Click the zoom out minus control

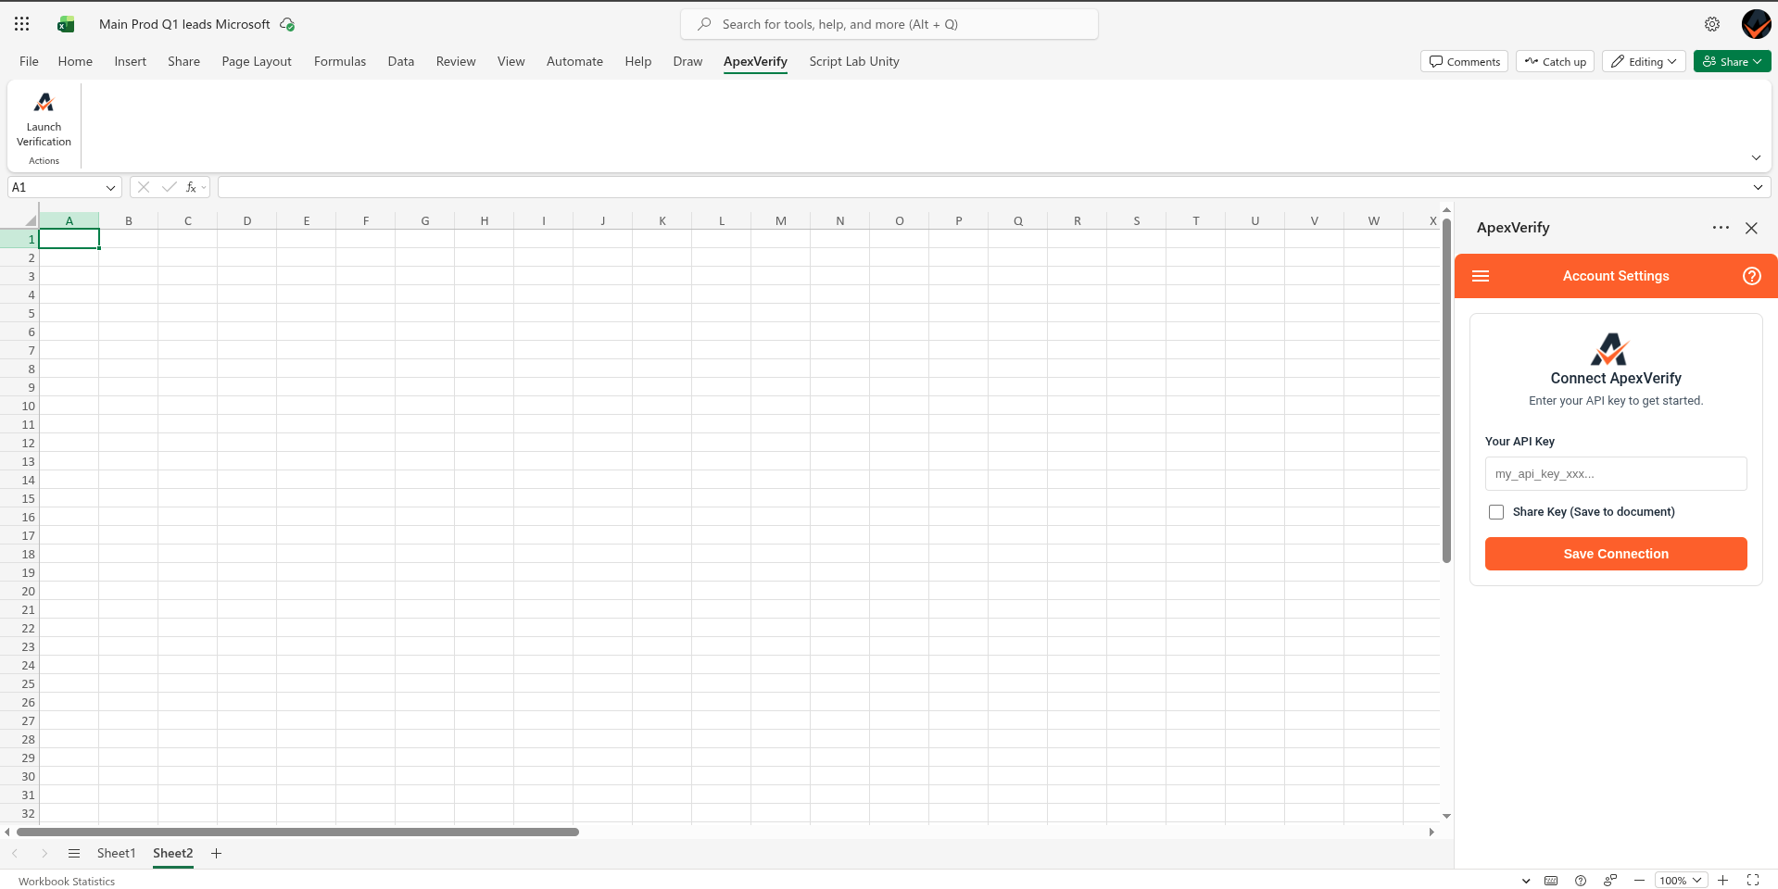[x=1639, y=881]
